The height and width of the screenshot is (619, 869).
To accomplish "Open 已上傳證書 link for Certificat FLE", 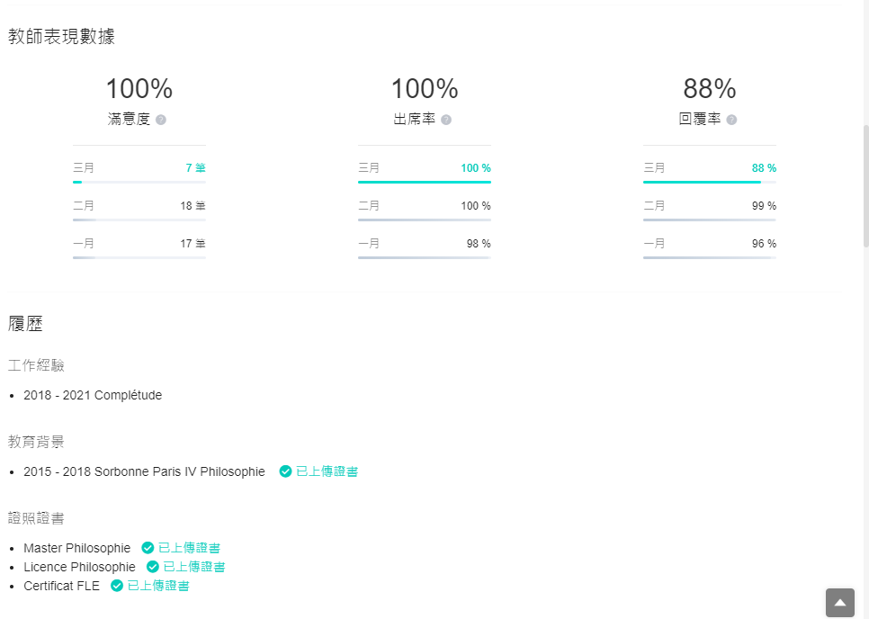I will (x=158, y=586).
